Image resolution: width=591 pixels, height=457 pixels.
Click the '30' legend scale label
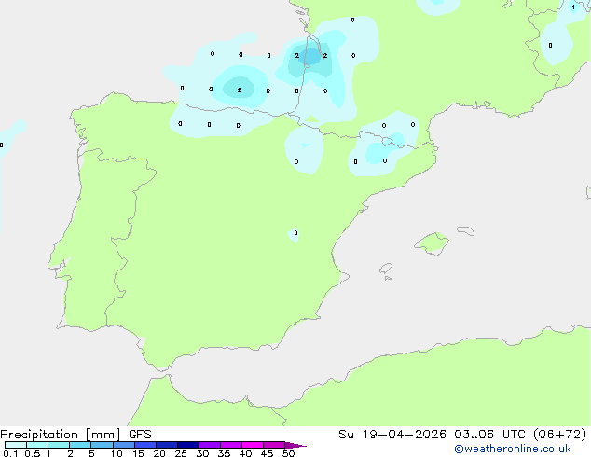tap(202, 453)
